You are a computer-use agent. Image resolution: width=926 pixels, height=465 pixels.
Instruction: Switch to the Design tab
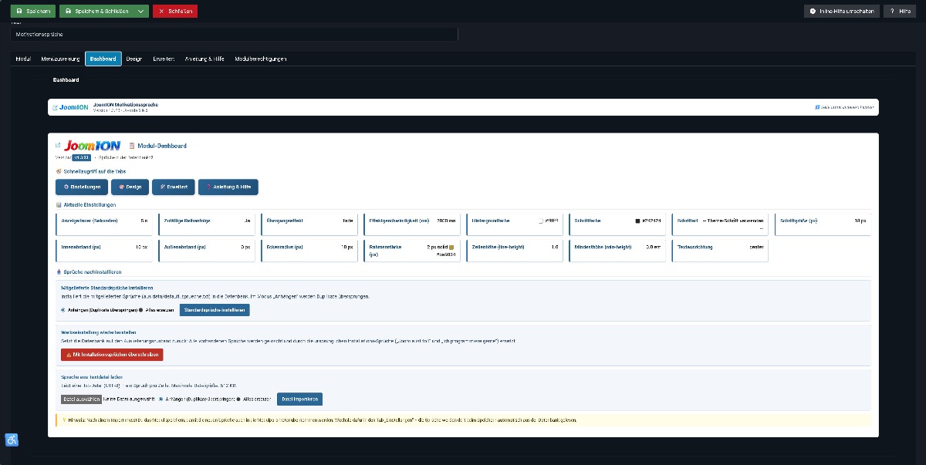134,59
